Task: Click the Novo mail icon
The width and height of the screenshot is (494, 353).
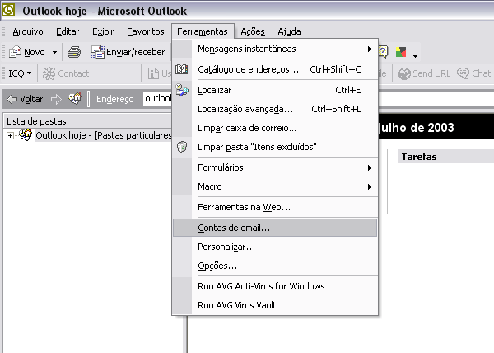Action: point(15,52)
